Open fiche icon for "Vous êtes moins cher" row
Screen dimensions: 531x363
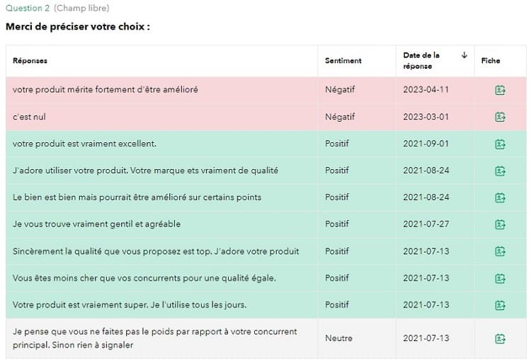coord(500,278)
